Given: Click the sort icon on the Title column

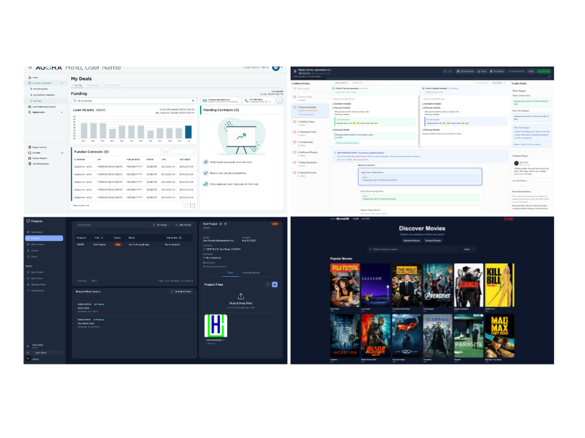Looking at the screenshot, I should 102,238.
